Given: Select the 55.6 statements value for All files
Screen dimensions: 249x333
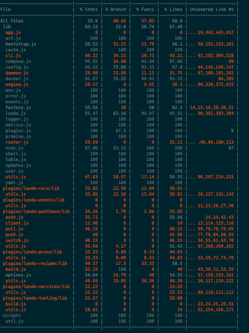Looking at the screenshot, I should [x=93, y=21].
